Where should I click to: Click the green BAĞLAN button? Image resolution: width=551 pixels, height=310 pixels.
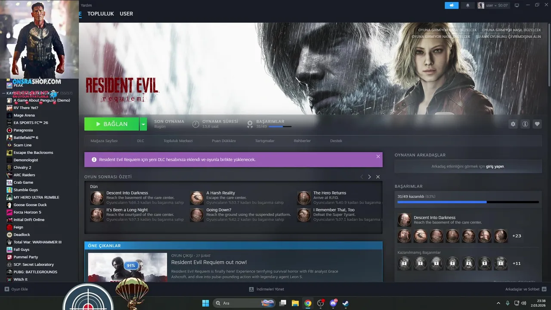pos(111,124)
